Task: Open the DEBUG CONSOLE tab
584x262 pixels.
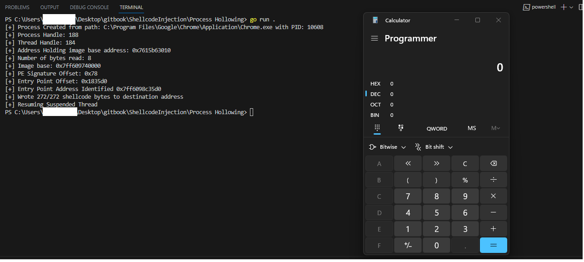Action: click(x=89, y=7)
